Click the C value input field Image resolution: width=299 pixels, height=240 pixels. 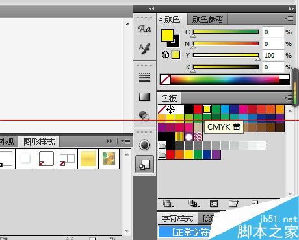(273, 32)
